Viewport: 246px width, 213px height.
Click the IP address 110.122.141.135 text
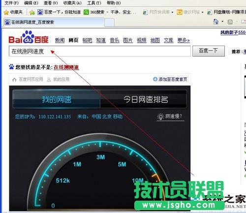point(55,117)
